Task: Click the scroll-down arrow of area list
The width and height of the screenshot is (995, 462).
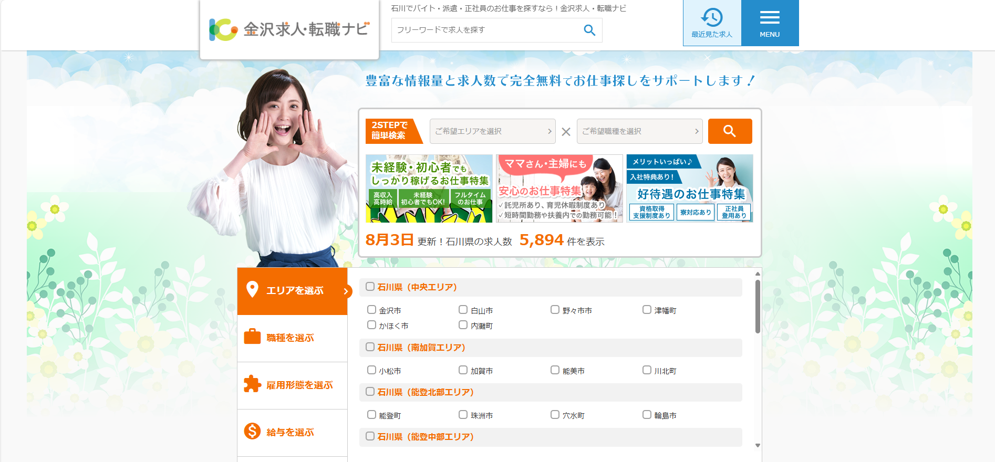Action: [x=758, y=445]
